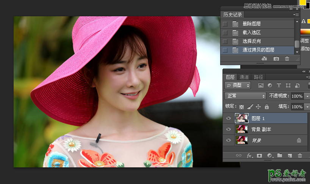Toggle visibility of 背景 副本 layer
Screen dimensions: 310x184
(x=228, y=129)
